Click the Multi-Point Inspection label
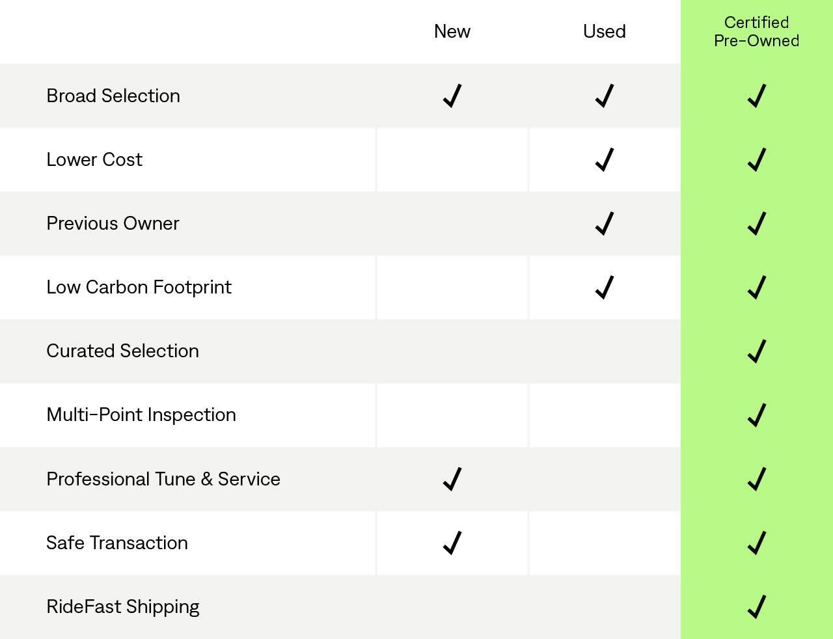 141,415
